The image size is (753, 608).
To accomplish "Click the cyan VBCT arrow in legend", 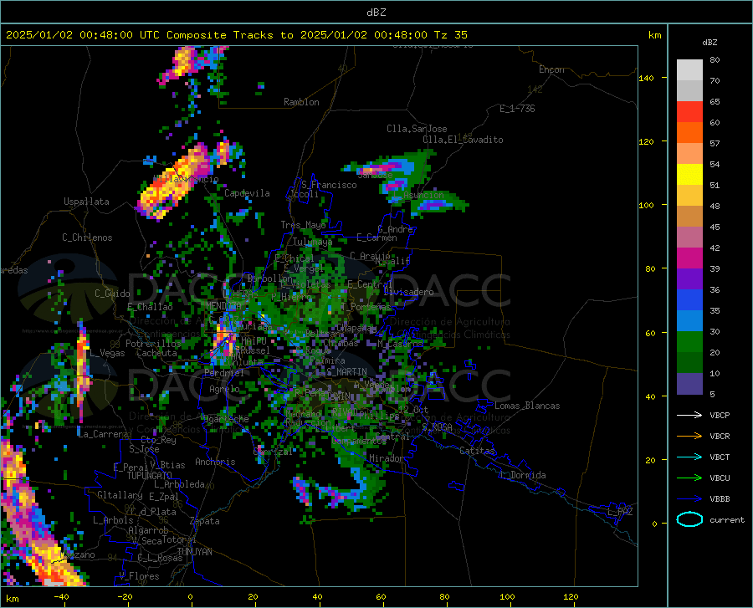I will pyautogui.click(x=689, y=457).
